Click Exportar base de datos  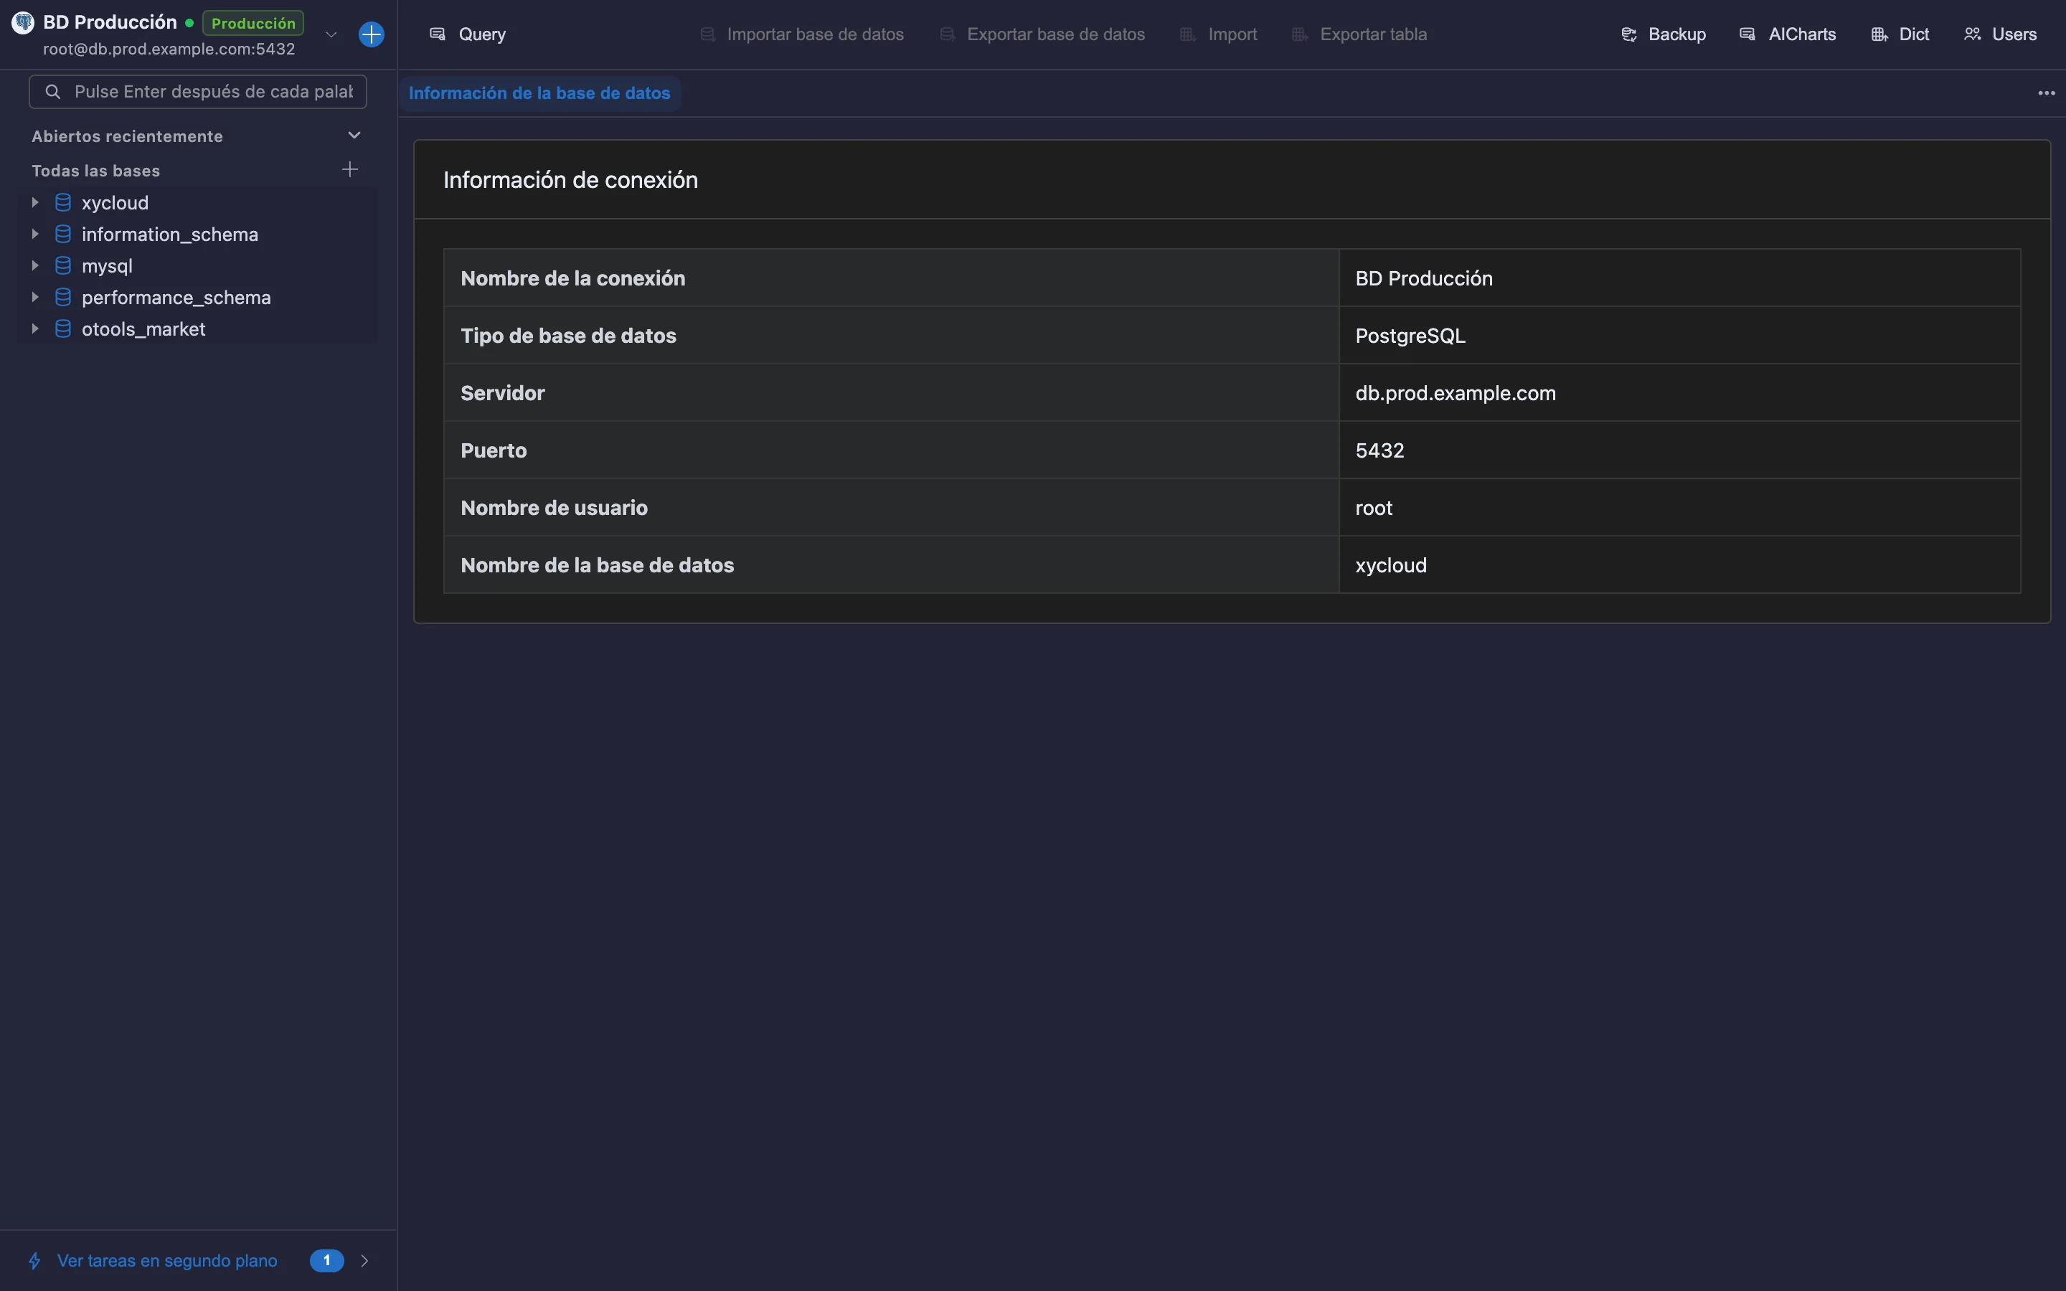pos(1042,34)
